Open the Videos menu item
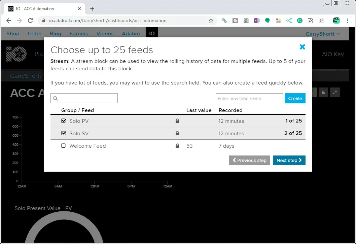Screen dimensions: 356x244 click(105, 34)
